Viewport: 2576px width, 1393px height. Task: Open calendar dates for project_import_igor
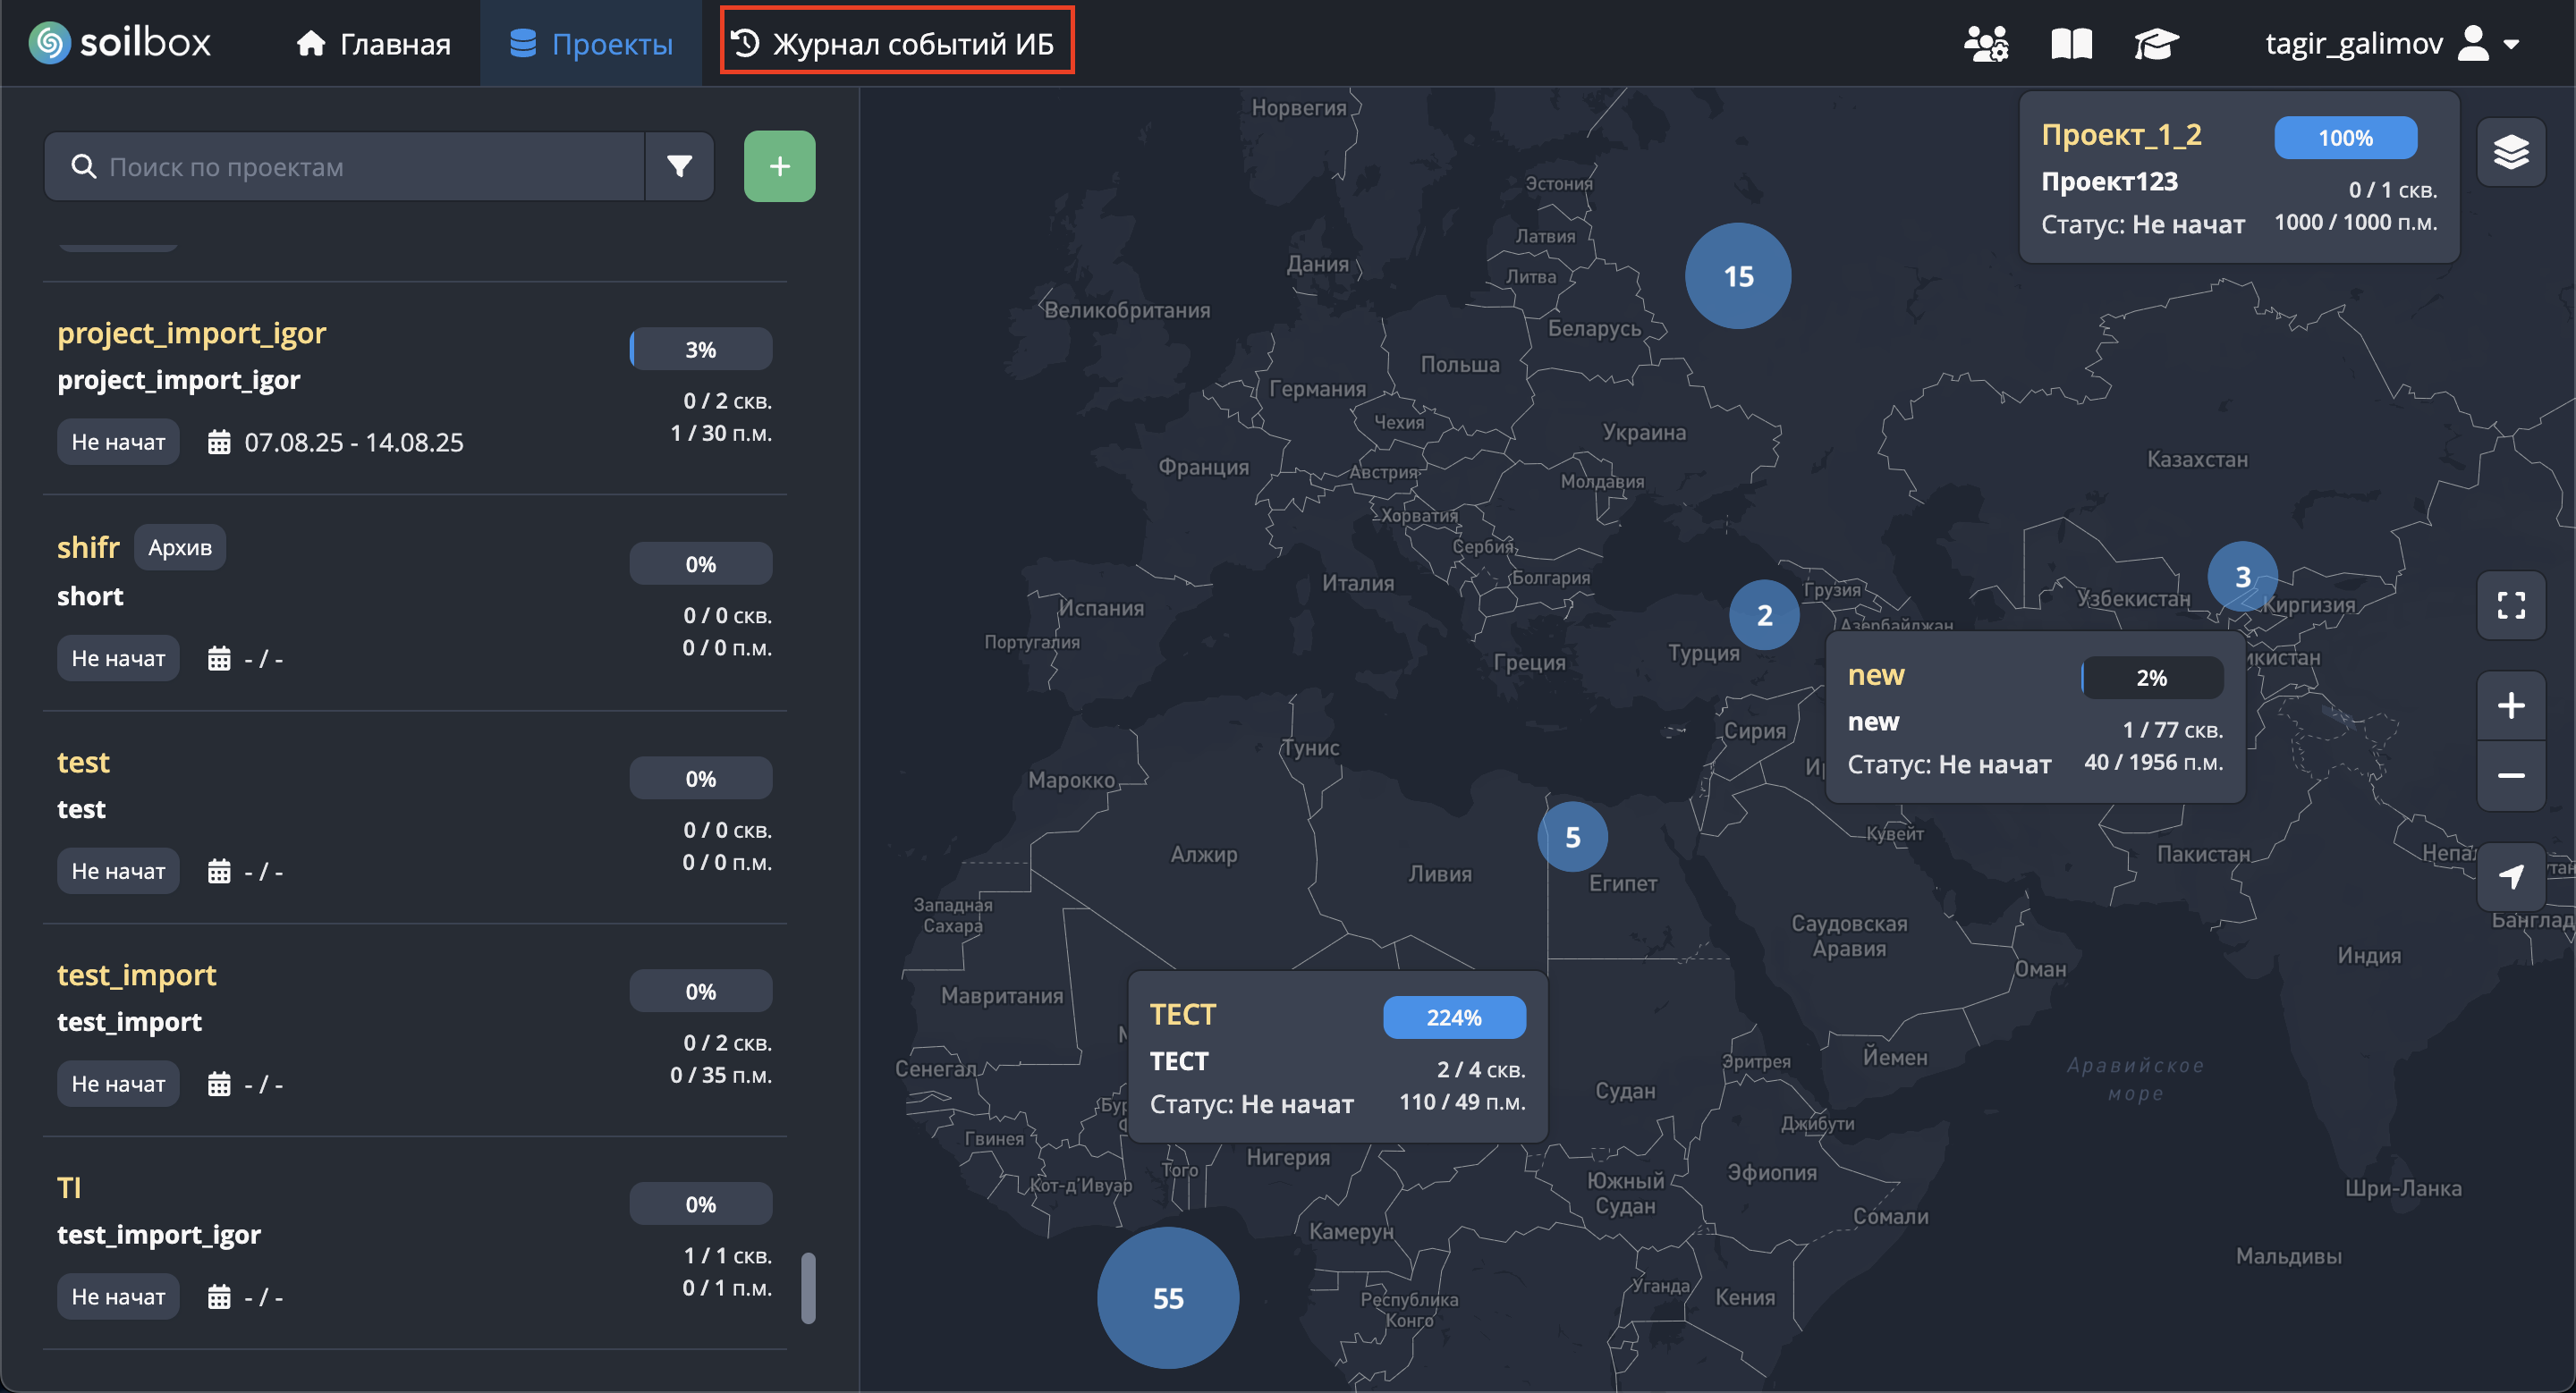pos(219,442)
